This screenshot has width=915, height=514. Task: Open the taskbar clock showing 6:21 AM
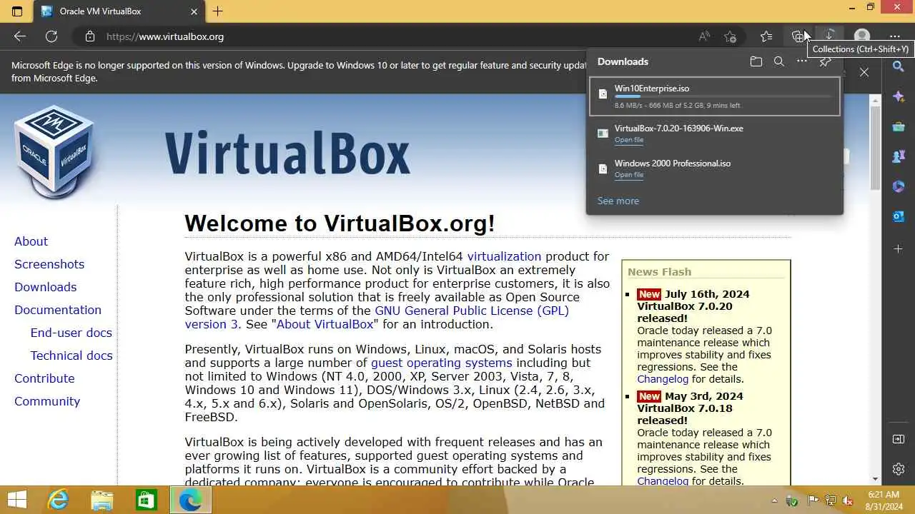tap(884, 500)
